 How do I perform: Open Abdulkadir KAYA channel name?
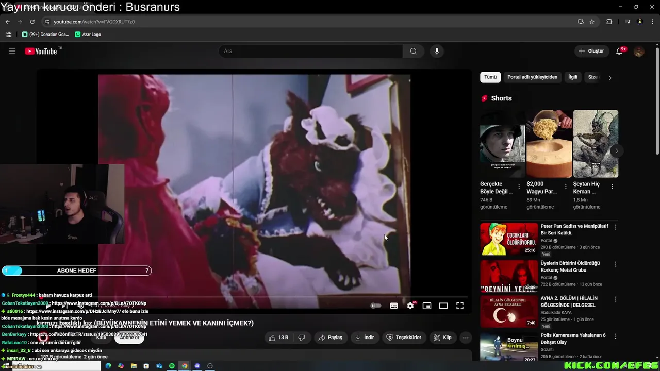tap(556, 312)
